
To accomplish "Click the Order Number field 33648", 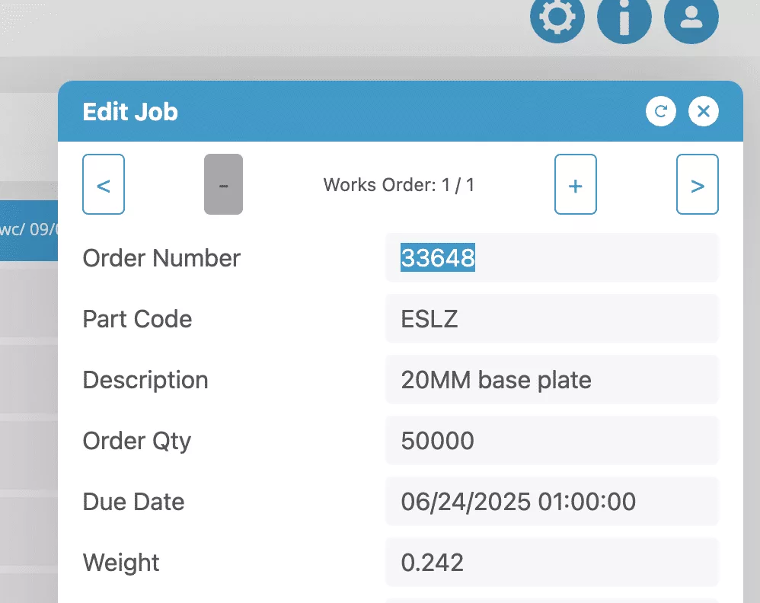I will (551, 258).
